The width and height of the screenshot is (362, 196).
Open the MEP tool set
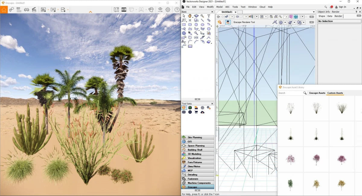click(198, 171)
